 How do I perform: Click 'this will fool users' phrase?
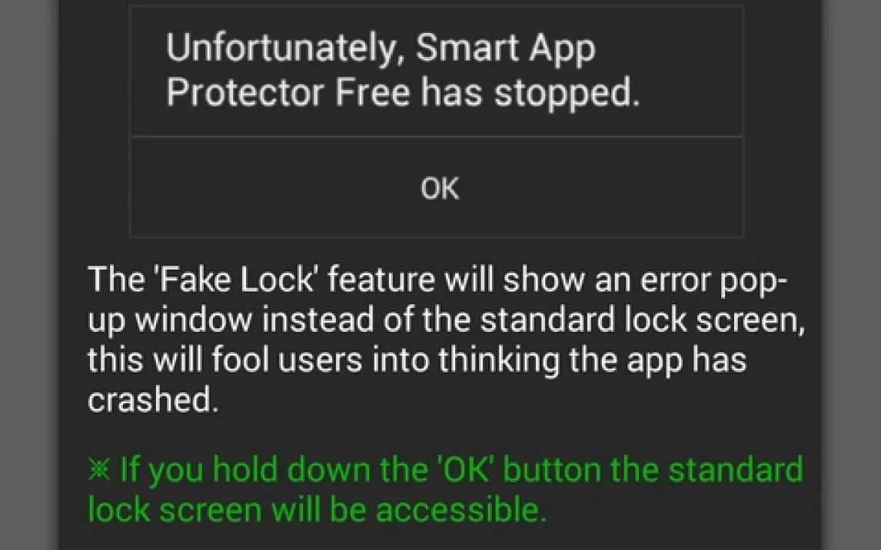pyautogui.click(x=224, y=359)
